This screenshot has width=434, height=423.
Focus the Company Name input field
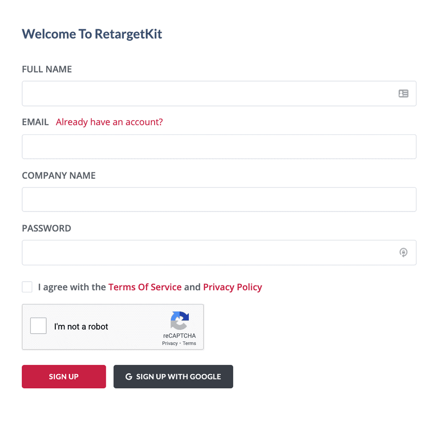pyautogui.click(x=219, y=200)
